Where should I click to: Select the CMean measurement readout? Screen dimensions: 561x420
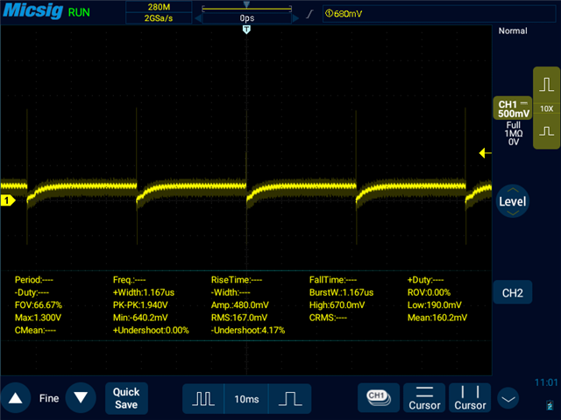point(35,330)
